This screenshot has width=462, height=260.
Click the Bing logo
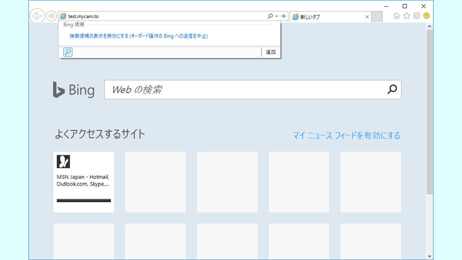point(74,90)
